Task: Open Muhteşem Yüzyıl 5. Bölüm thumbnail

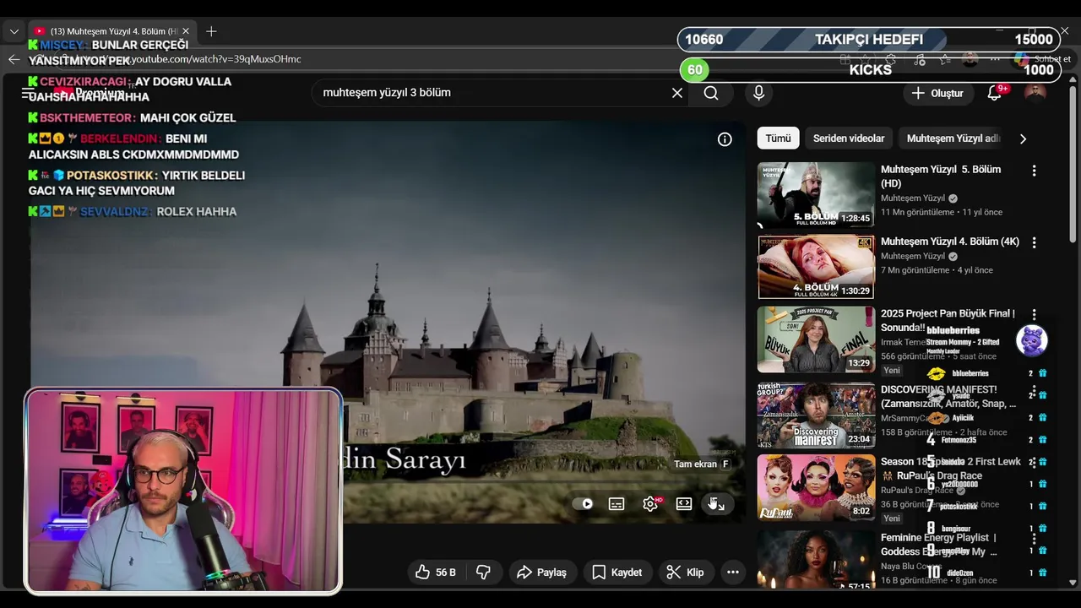Action: [x=816, y=194]
